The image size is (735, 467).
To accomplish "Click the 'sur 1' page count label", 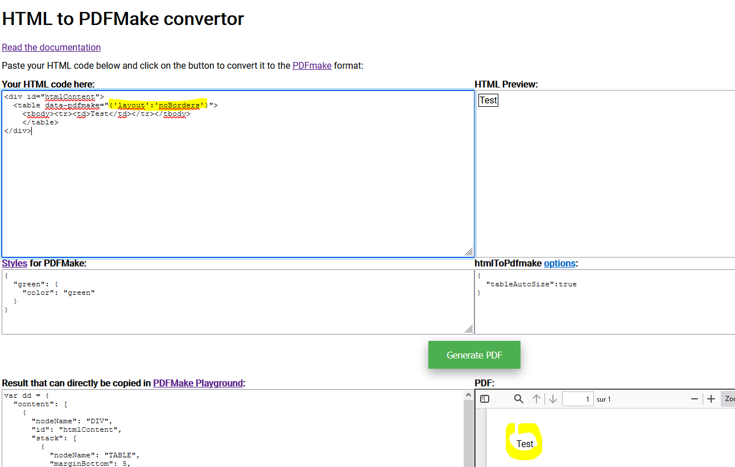I will tap(604, 399).
